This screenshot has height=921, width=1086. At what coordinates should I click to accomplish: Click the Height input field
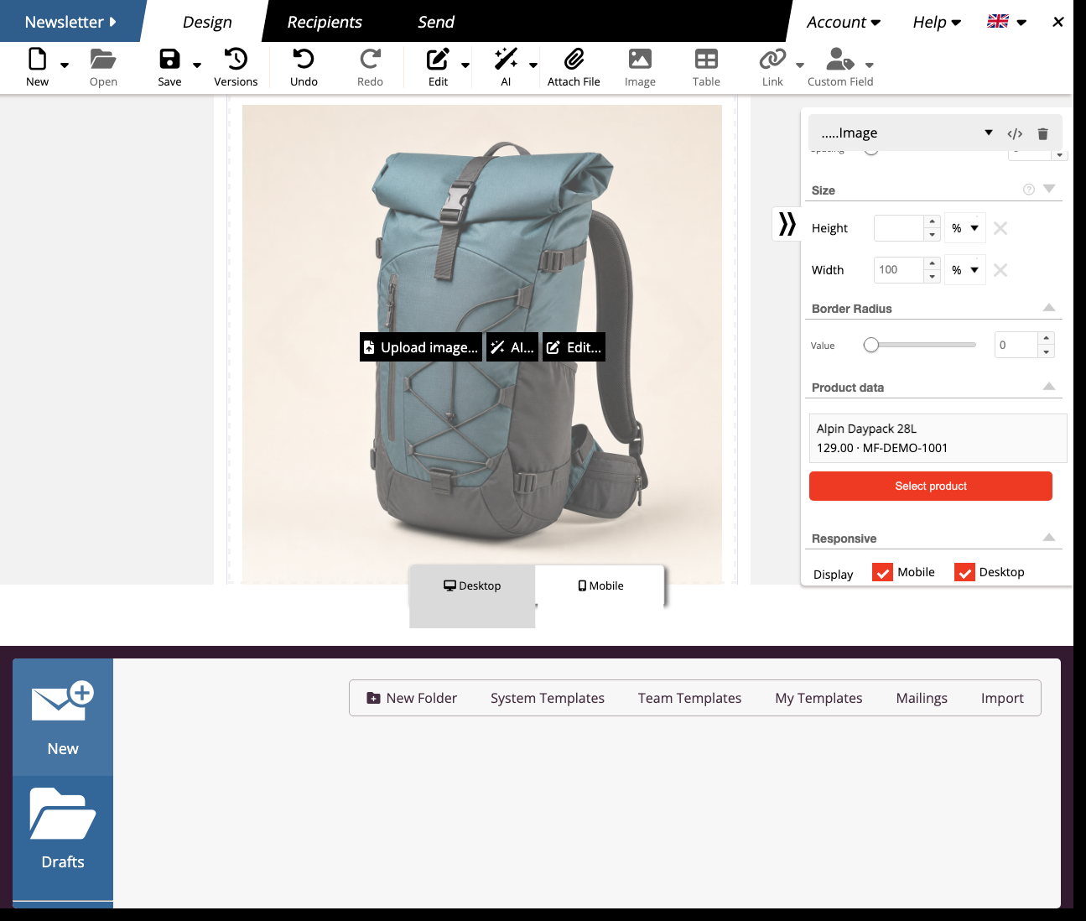pyautogui.click(x=899, y=228)
